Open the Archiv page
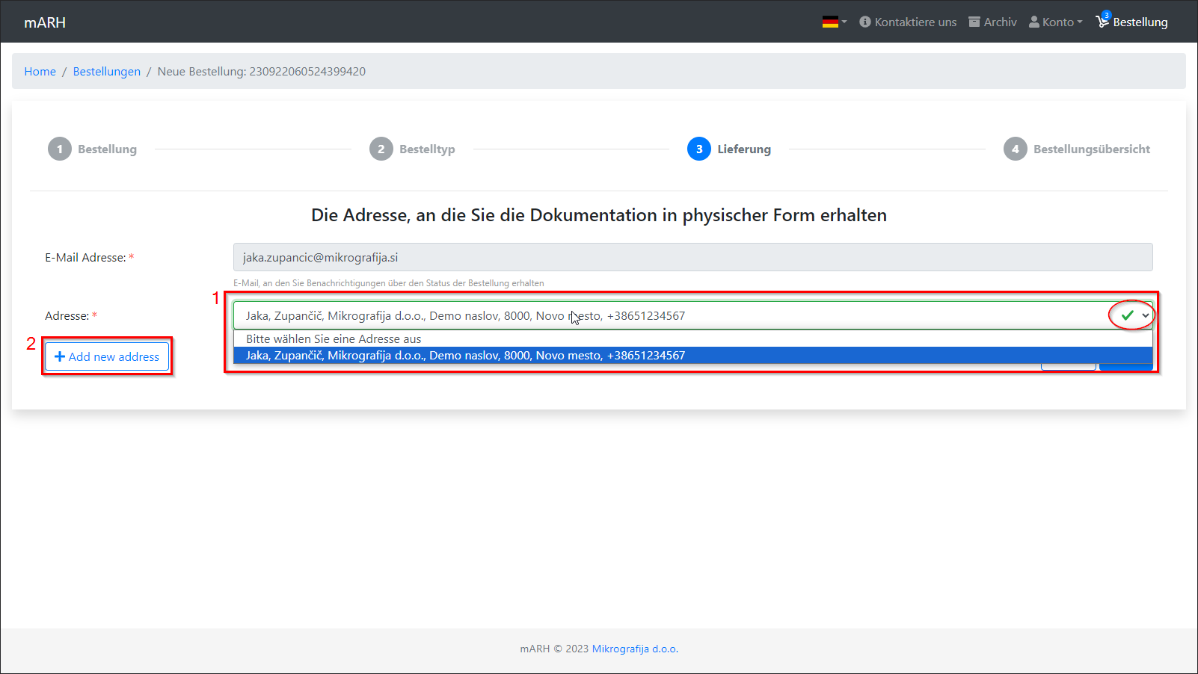This screenshot has width=1198, height=674. coord(992,22)
